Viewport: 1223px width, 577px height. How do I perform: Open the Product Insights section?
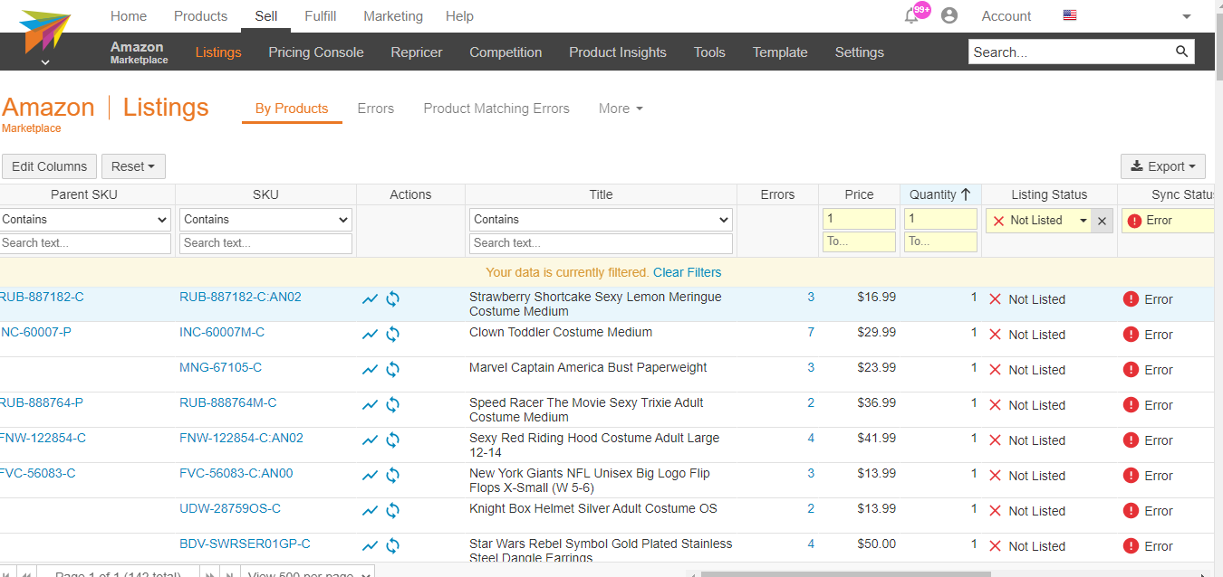click(618, 52)
